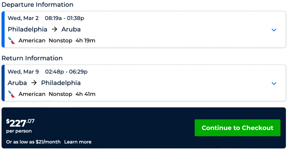Click Nonstop label on the departure flight
The height and width of the screenshot is (150, 288).
click(x=60, y=41)
